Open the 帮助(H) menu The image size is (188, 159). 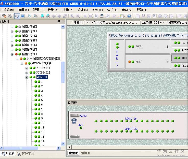[x=142, y=10]
